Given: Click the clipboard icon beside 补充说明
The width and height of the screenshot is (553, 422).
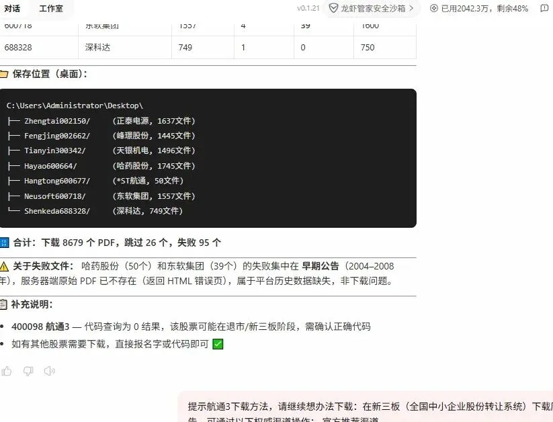Looking at the screenshot, I should tap(3, 304).
